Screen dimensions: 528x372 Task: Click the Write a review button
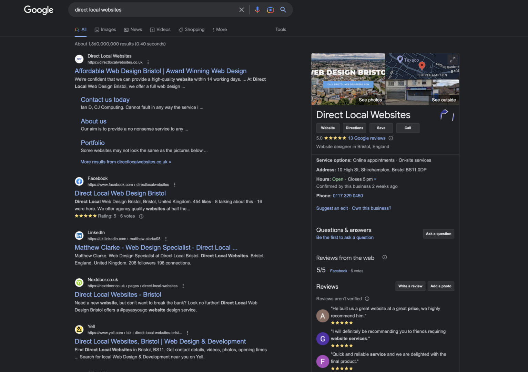click(410, 286)
